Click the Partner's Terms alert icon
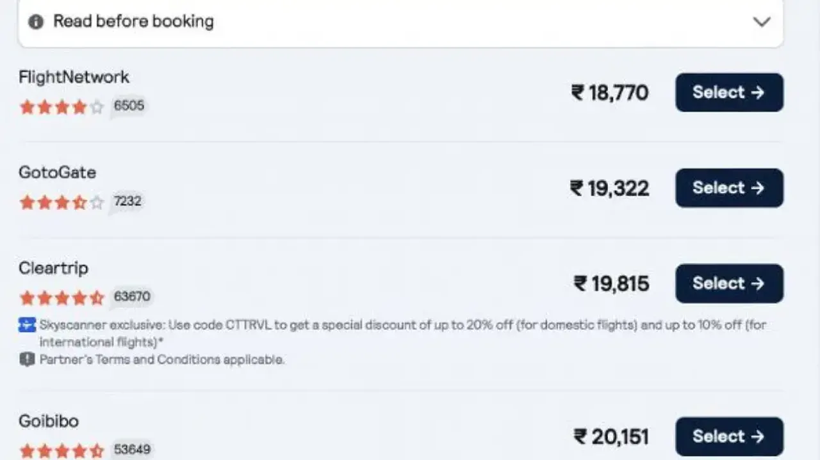The height and width of the screenshot is (460, 820). pos(27,360)
